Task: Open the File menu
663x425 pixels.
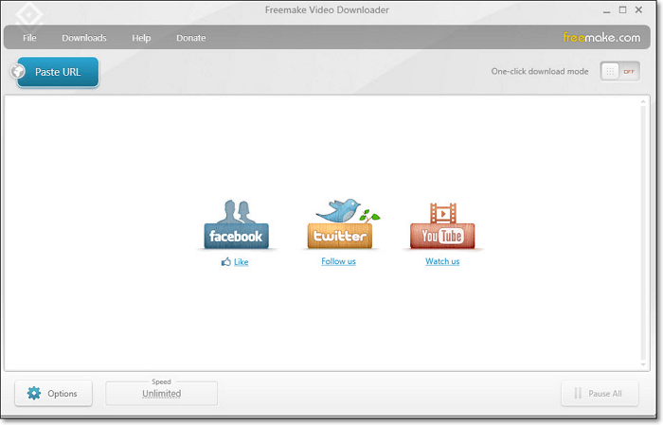Action: click(x=29, y=38)
